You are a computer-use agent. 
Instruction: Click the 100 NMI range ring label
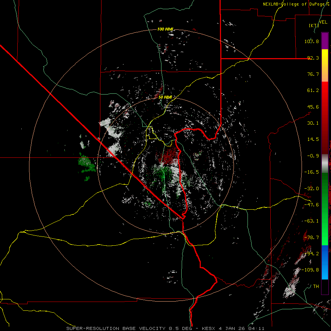point(165,29)
